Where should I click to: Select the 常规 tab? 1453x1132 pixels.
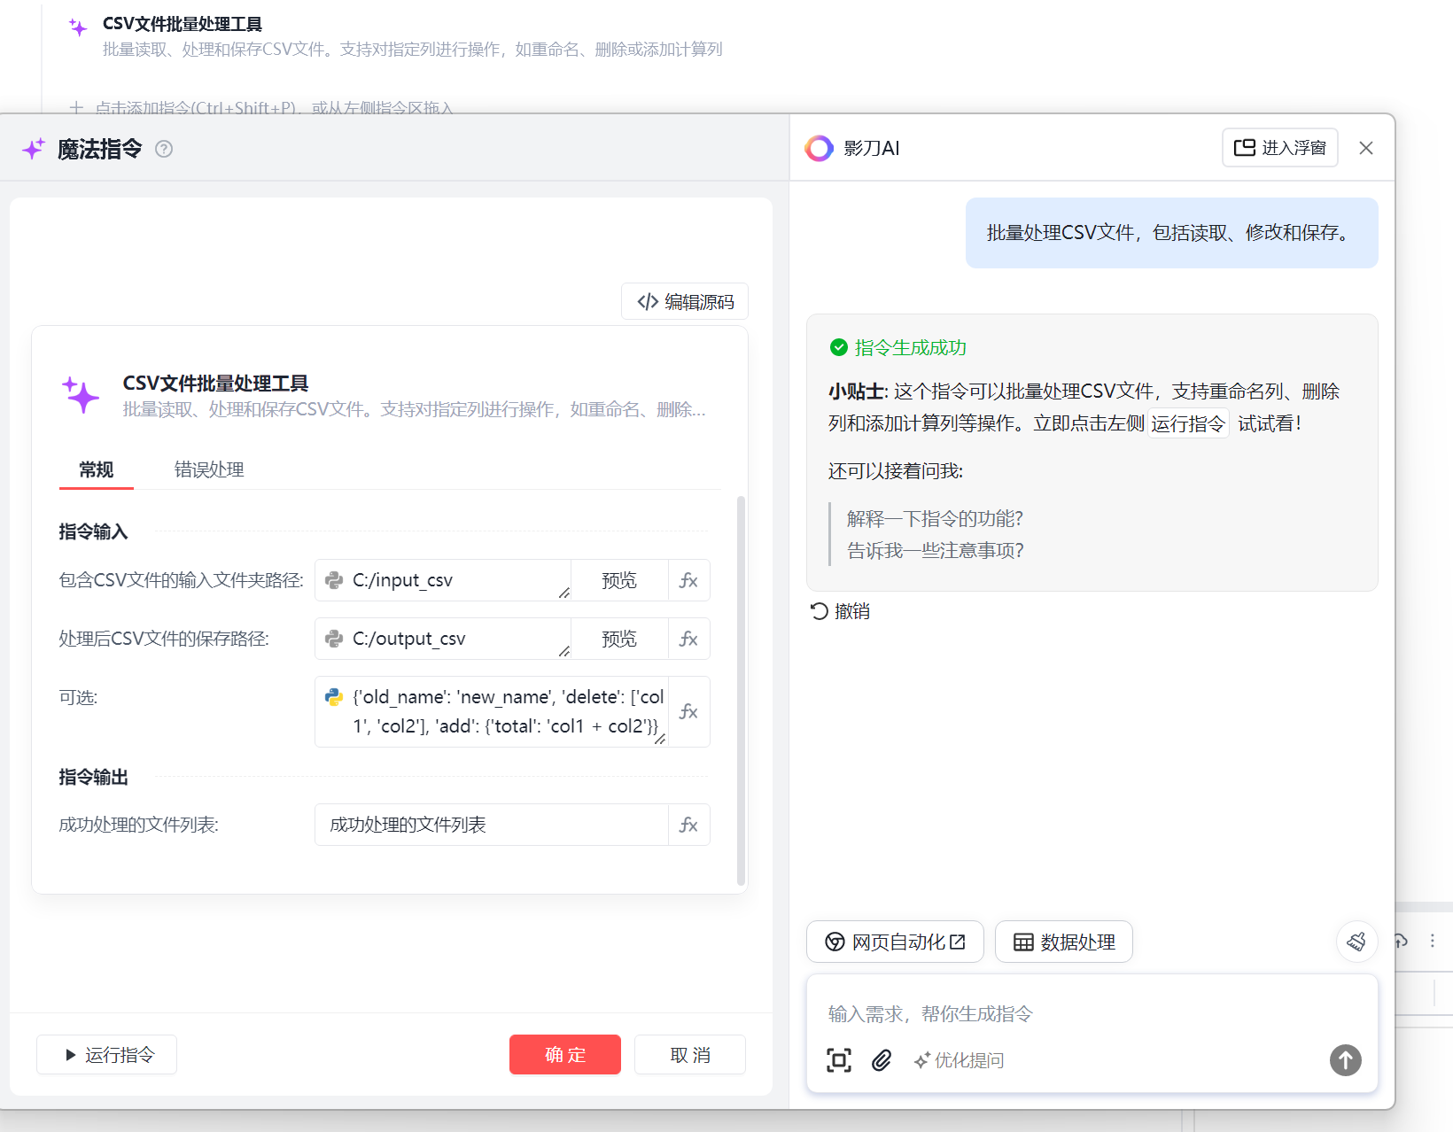point(96,469)
